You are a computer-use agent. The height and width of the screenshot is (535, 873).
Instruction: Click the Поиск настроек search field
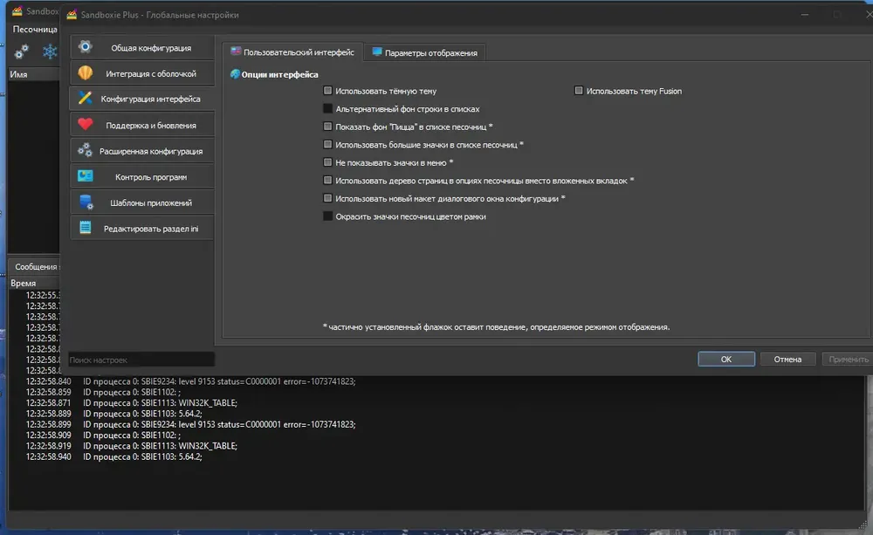coord(141,360)
